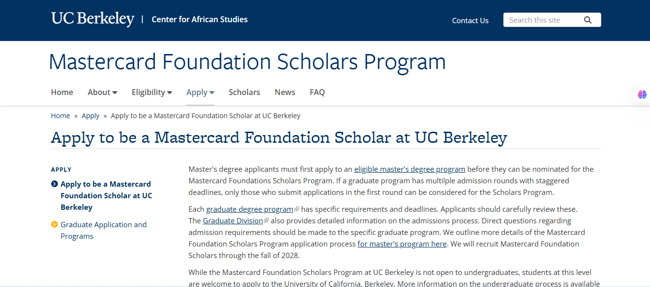Open the FAQ navigation item
The image size is (650, 287).
317,92
